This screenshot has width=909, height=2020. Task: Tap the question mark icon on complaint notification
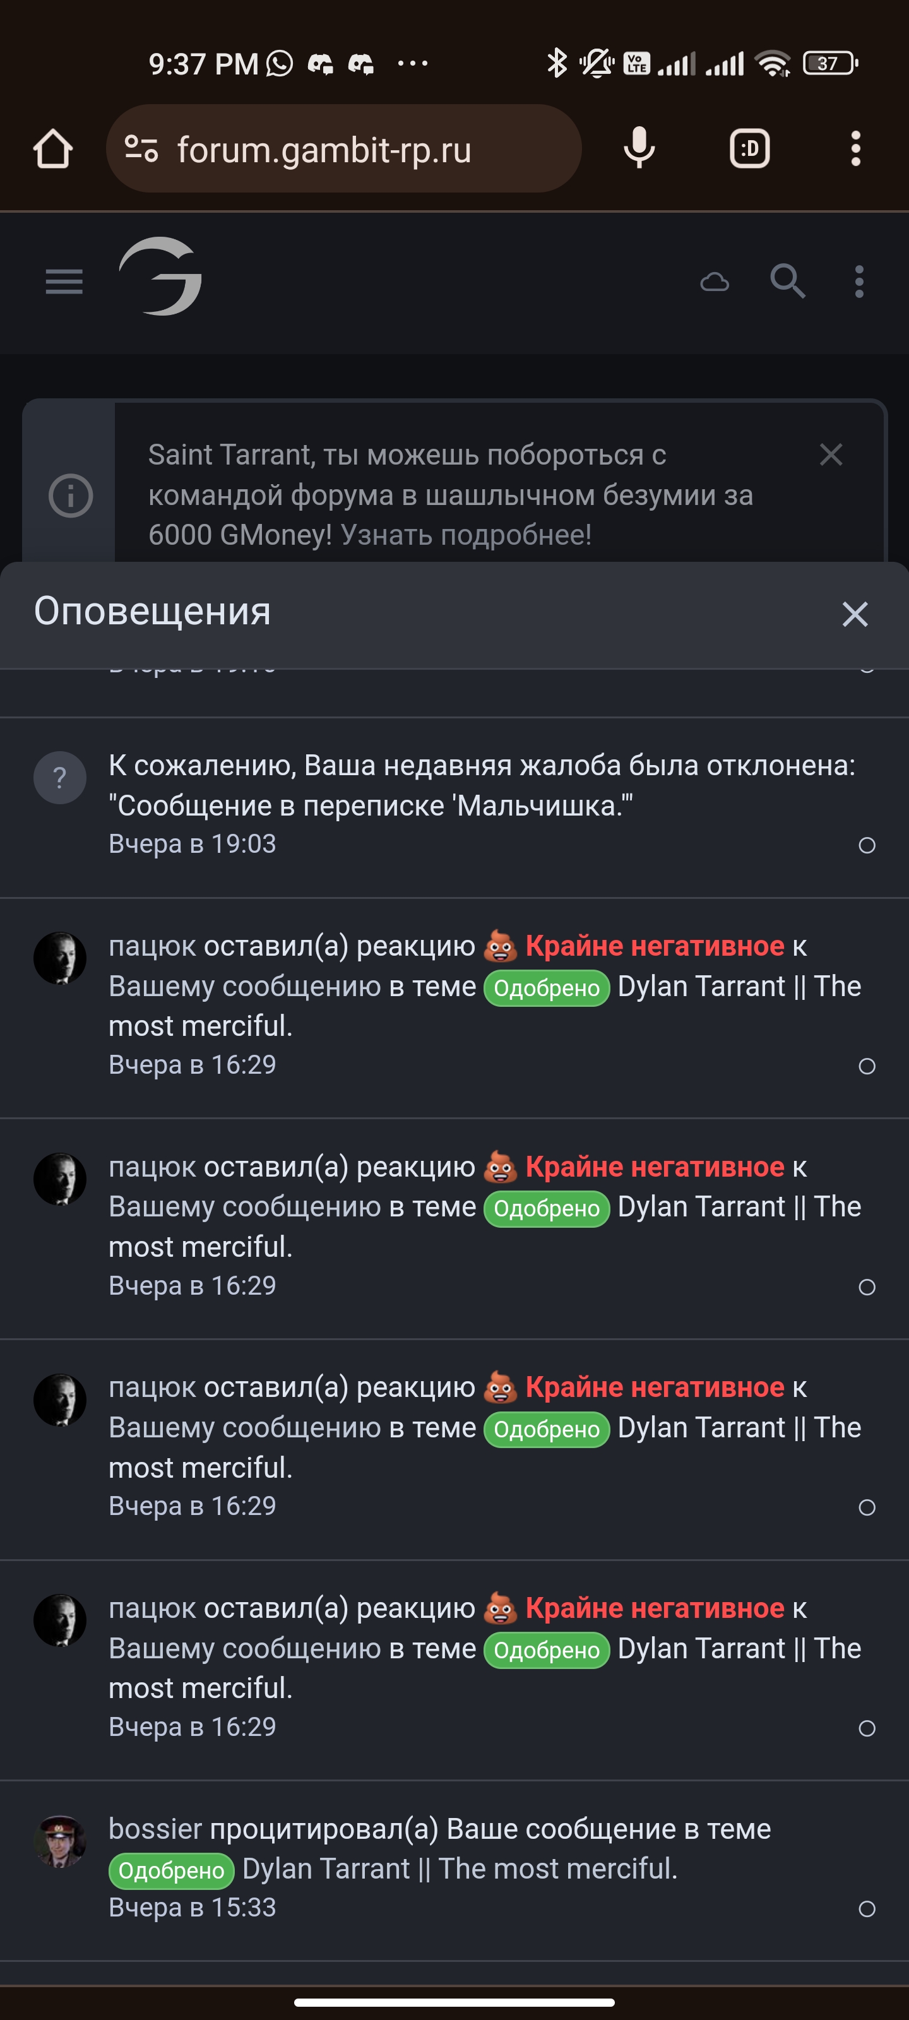point(59,778)
